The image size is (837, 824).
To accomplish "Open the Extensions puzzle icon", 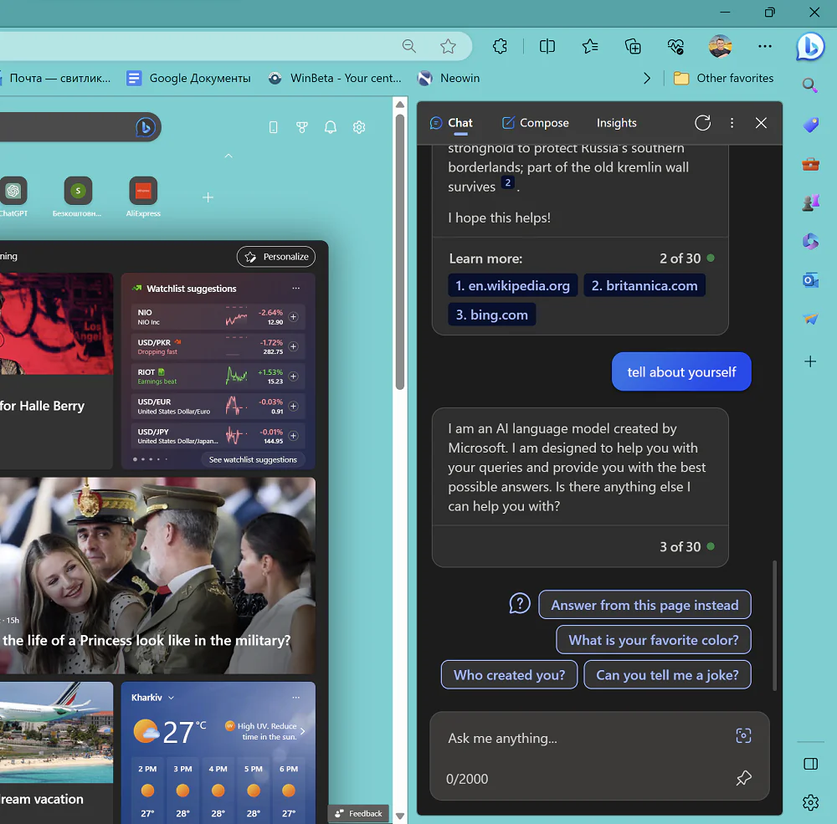I will 500,47.
